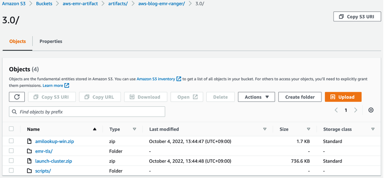Click the Create folder button
This screenshot has height=178, width=384.
[300, 97]
